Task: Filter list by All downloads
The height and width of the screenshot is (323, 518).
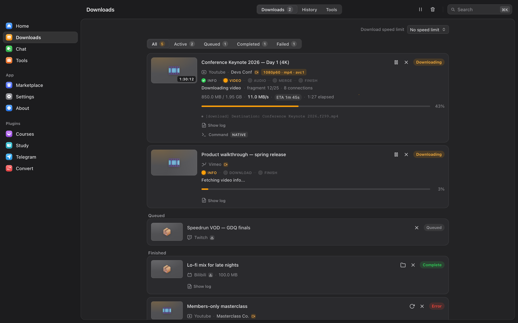Action: pyautogui.click(x=158, y=44)
